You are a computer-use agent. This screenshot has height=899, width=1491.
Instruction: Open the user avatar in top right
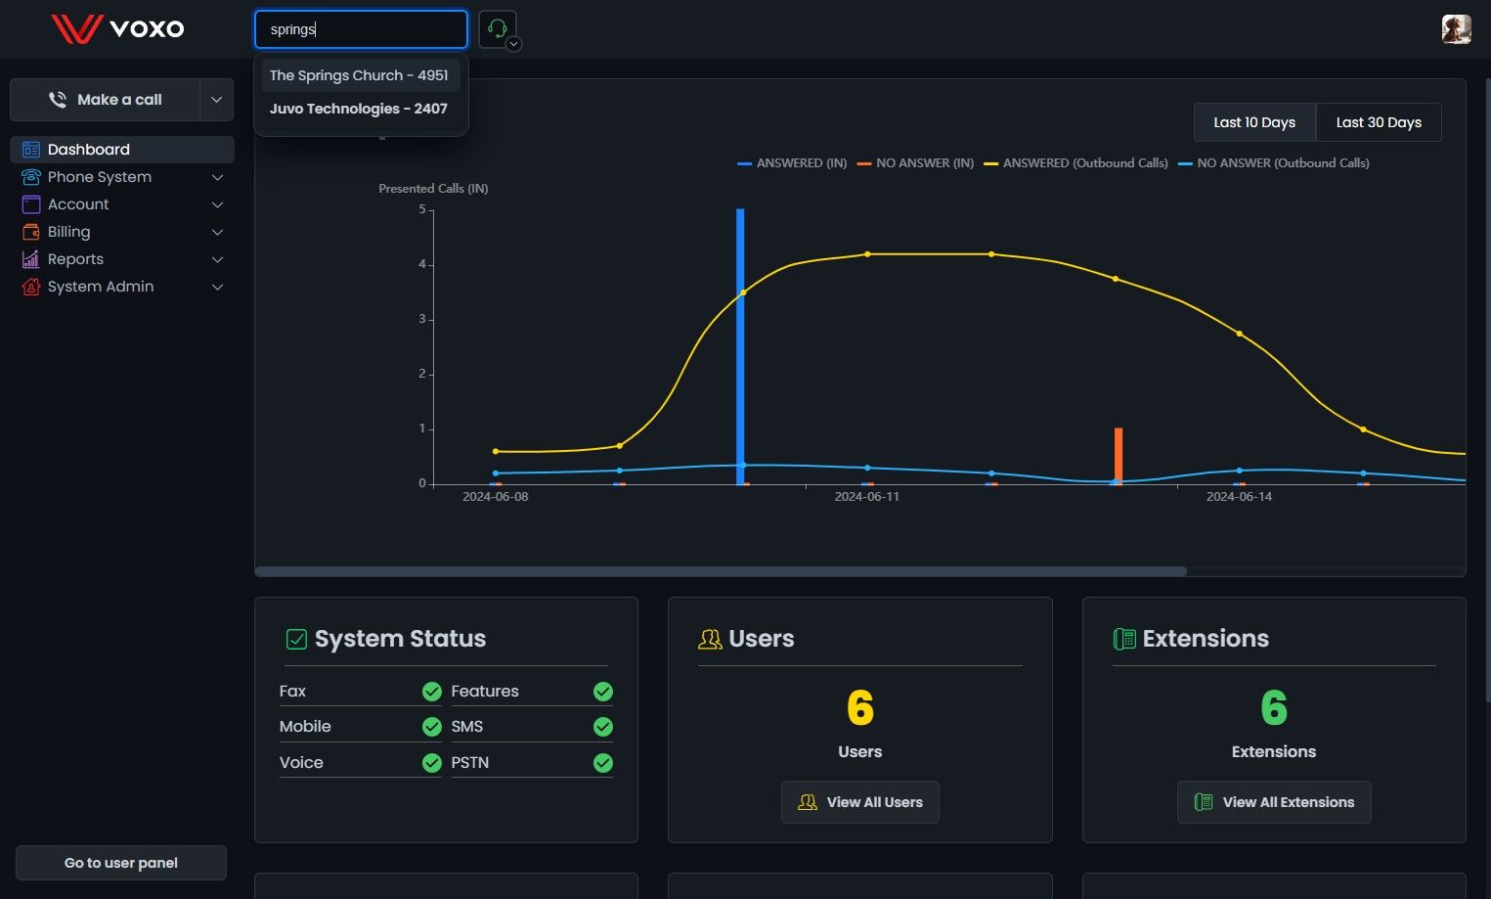coord(1456,29)
